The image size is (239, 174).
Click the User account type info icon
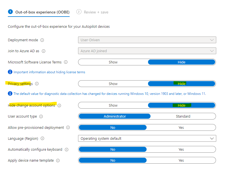tap(41, 116)
